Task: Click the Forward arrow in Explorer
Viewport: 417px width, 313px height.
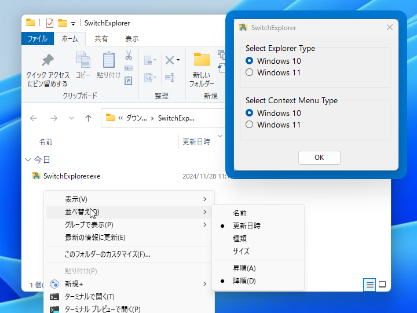Action: [x=54, y=118]
